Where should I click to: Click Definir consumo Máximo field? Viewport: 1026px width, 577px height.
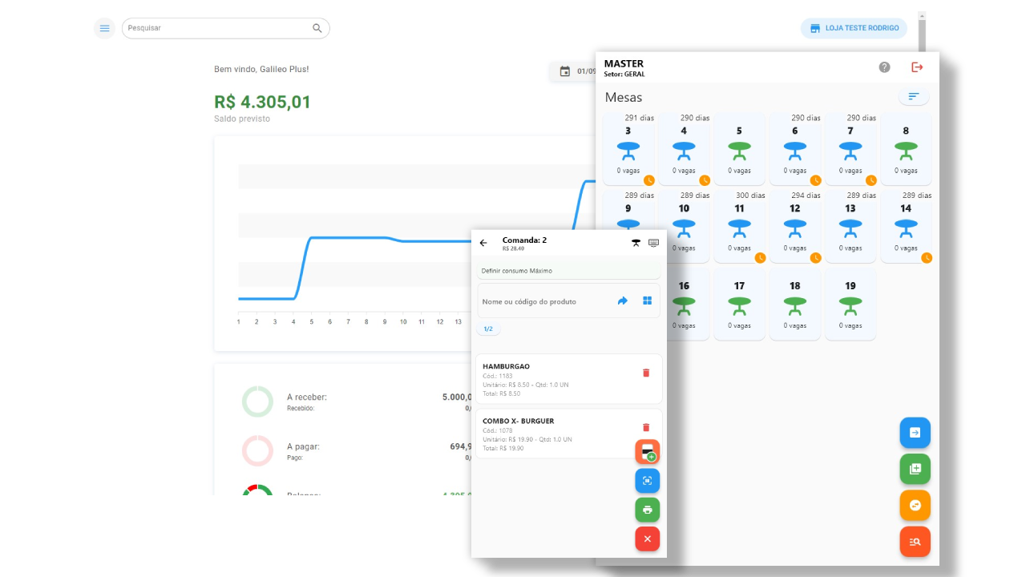tap(569, 271)
